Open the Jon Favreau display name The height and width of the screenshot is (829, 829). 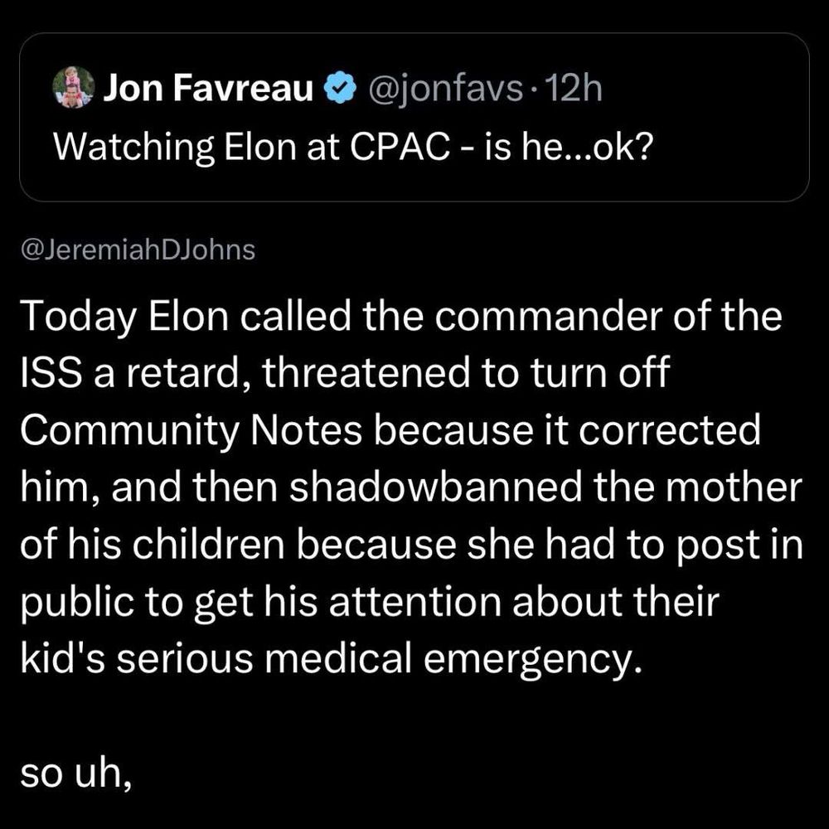[x=208, y=89]
